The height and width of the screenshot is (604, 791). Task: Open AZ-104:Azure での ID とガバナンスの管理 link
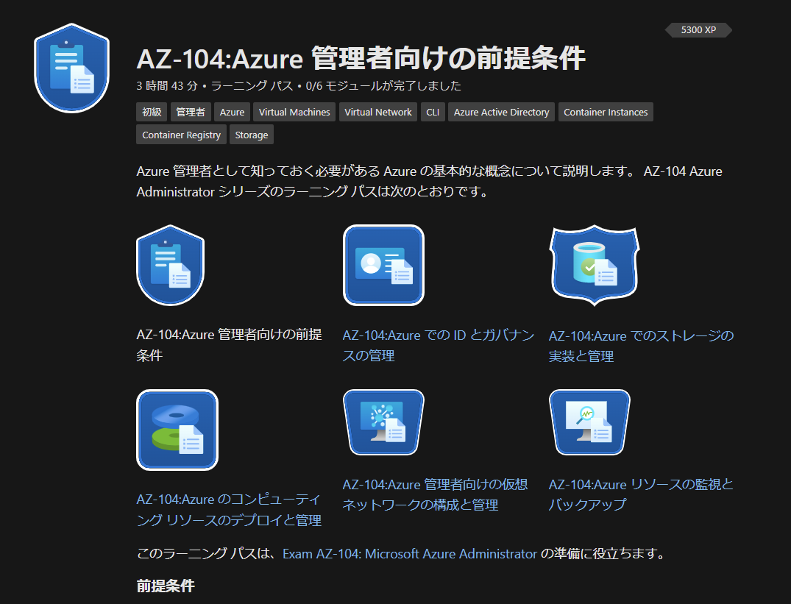pos(438,345)
